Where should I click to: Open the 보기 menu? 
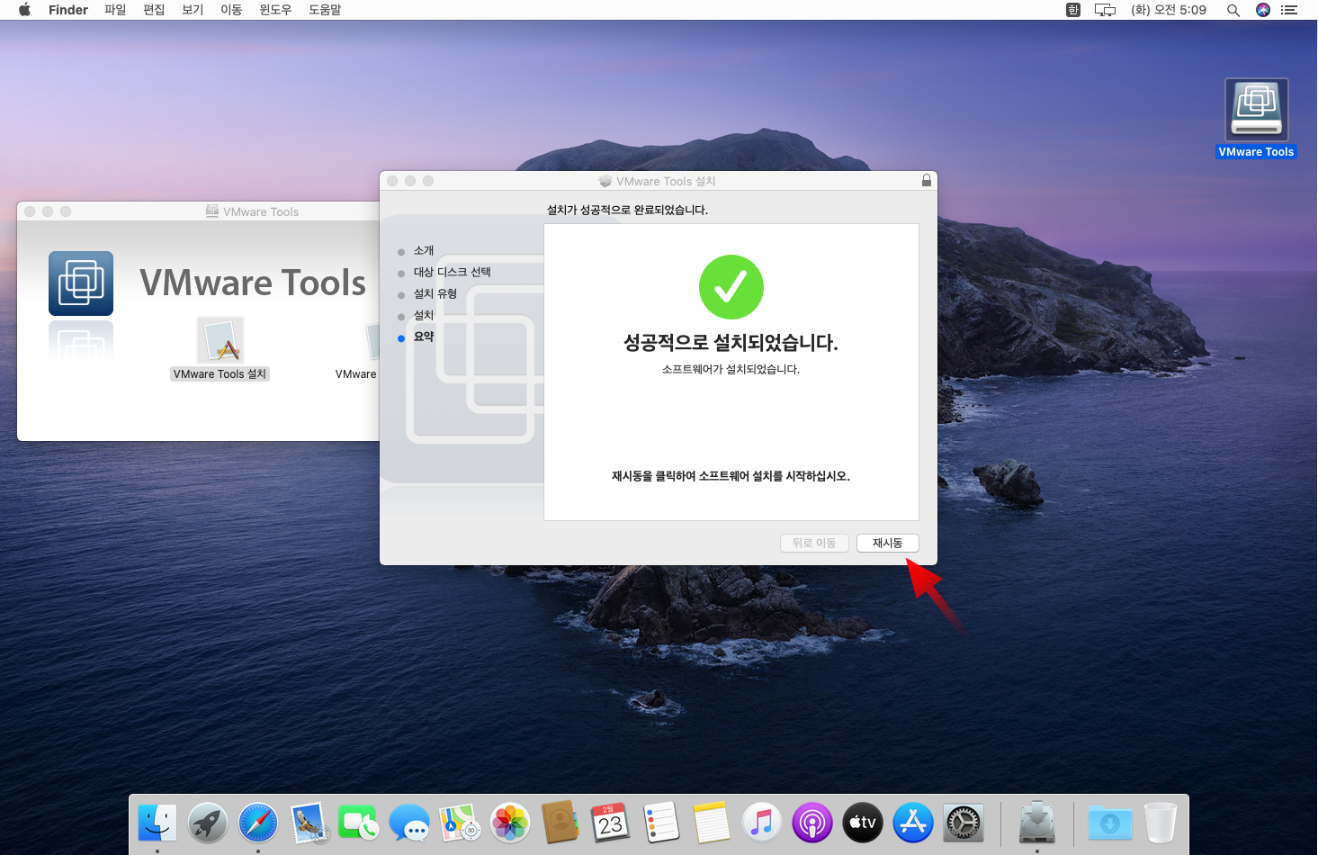point(193,10)
